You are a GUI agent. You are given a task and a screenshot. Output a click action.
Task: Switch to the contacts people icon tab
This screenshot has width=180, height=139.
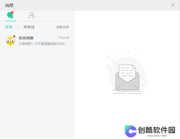click(32, 15)
